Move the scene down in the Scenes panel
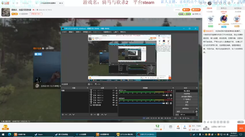This screenshot has height=137, width=245. pyautogui.click(x=73, y=114)
